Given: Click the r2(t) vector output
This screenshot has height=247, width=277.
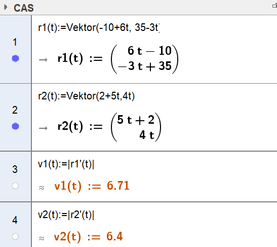Looking at the screenshot, I should point(109,127).
